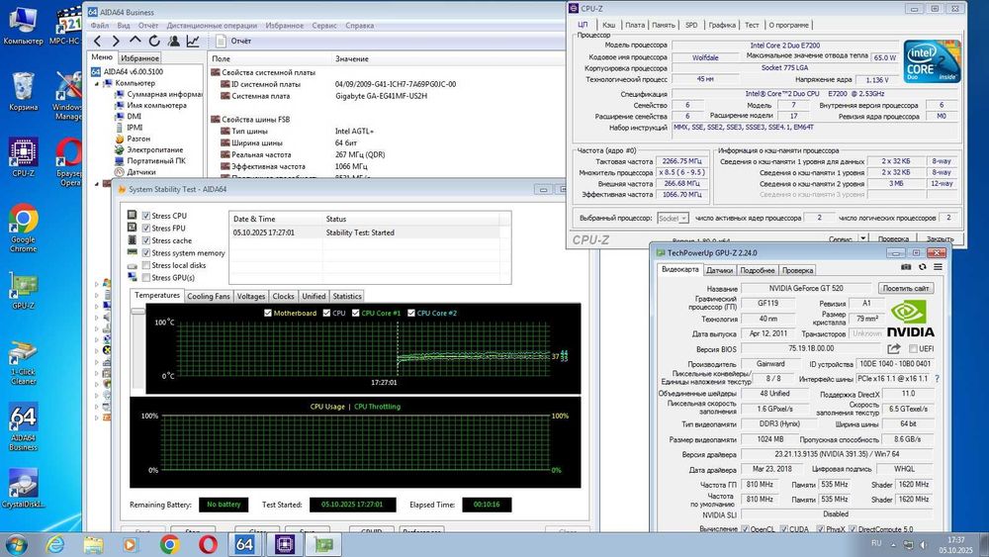The width and height of the screenshot is (989, 557).
Task: Enable the Stress GPU(s) checkbox
Action: click(146, 278)
